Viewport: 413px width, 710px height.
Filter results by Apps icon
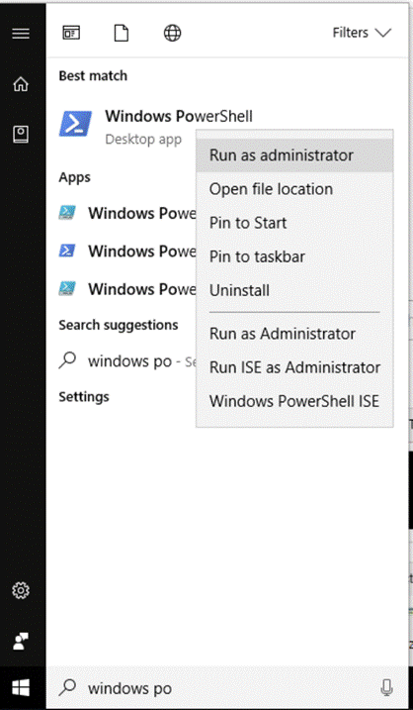[x=71, y=33]
